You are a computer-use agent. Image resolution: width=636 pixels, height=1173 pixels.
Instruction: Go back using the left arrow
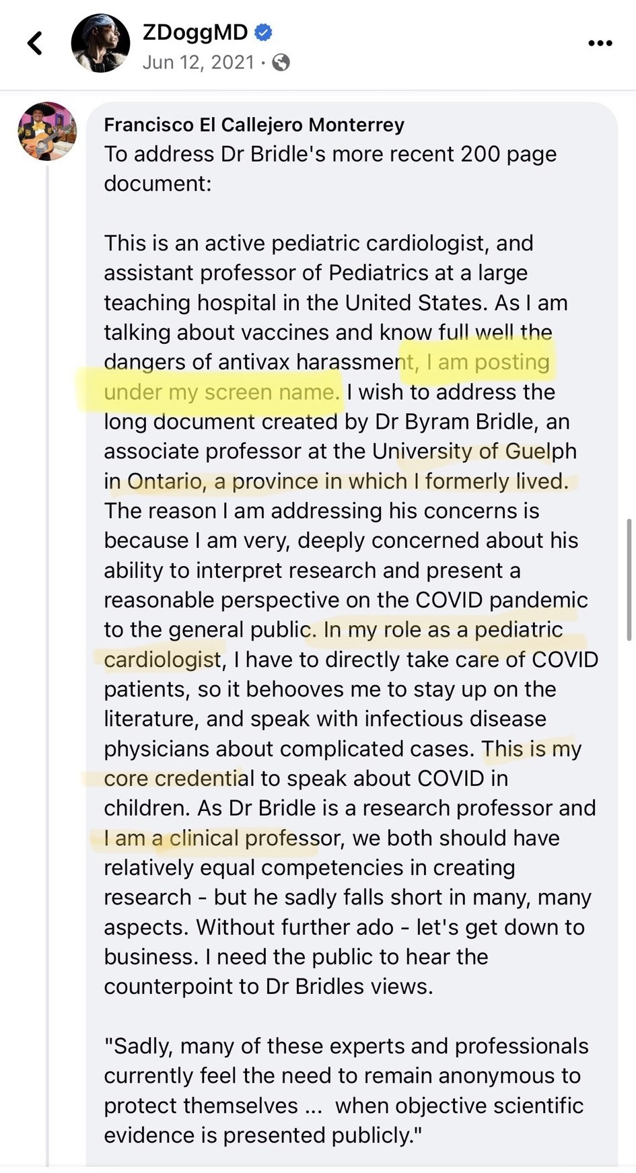[x=35, y=43]
